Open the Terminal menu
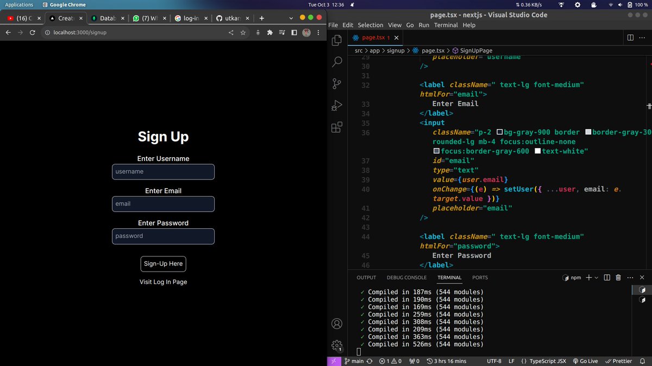 point(446,25)
